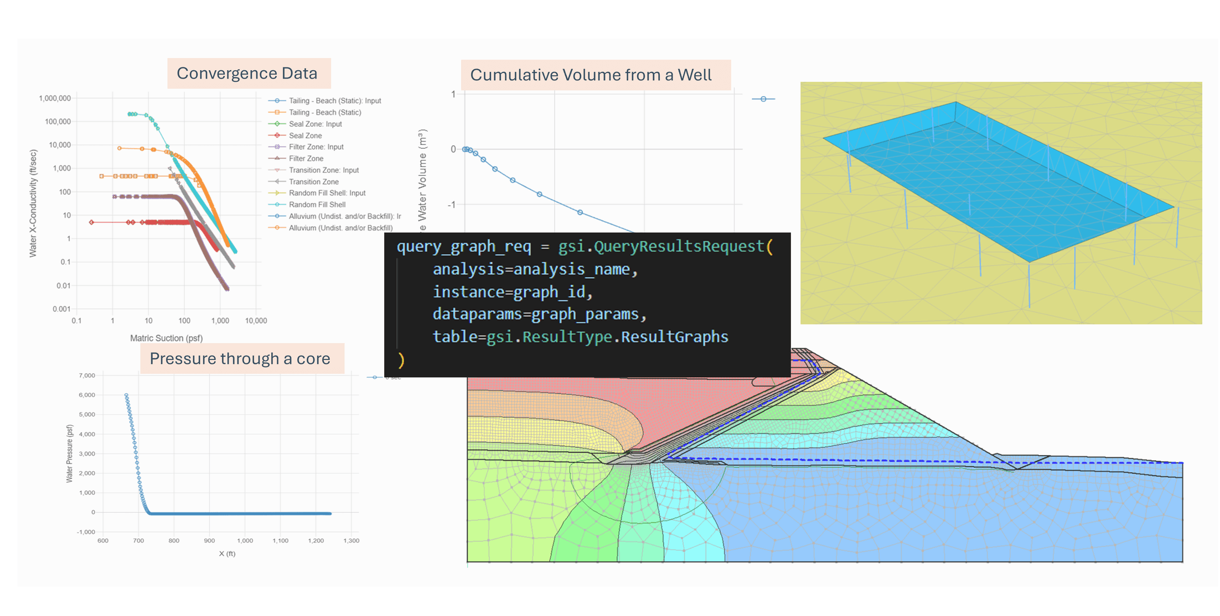The image size is (1220, 616).
Task: Click the "Convergence Data" title
Action: click(247, 74)
